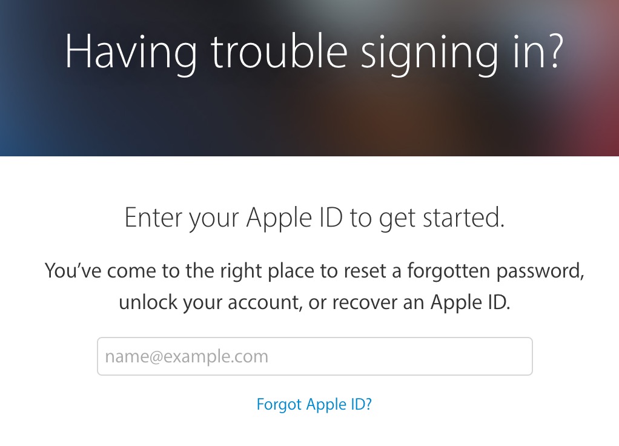
Task: Click 'Enter your Apple ID to get started' text
Action: tap(314, 218)
